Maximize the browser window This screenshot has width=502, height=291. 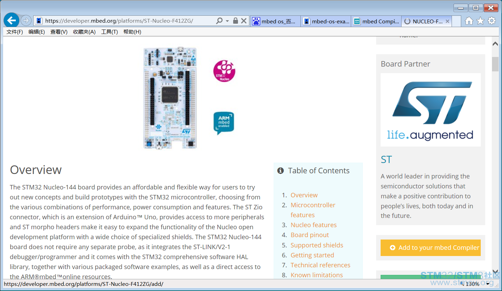(476, 8)
